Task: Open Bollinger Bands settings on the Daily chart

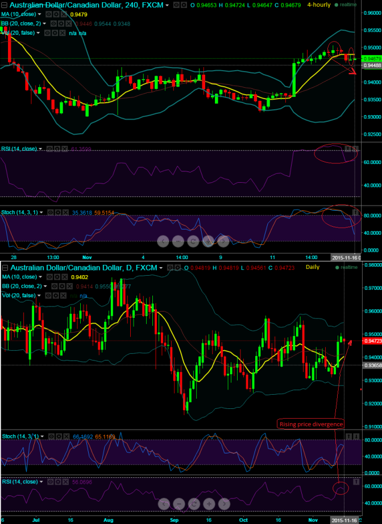Action: 61,286
